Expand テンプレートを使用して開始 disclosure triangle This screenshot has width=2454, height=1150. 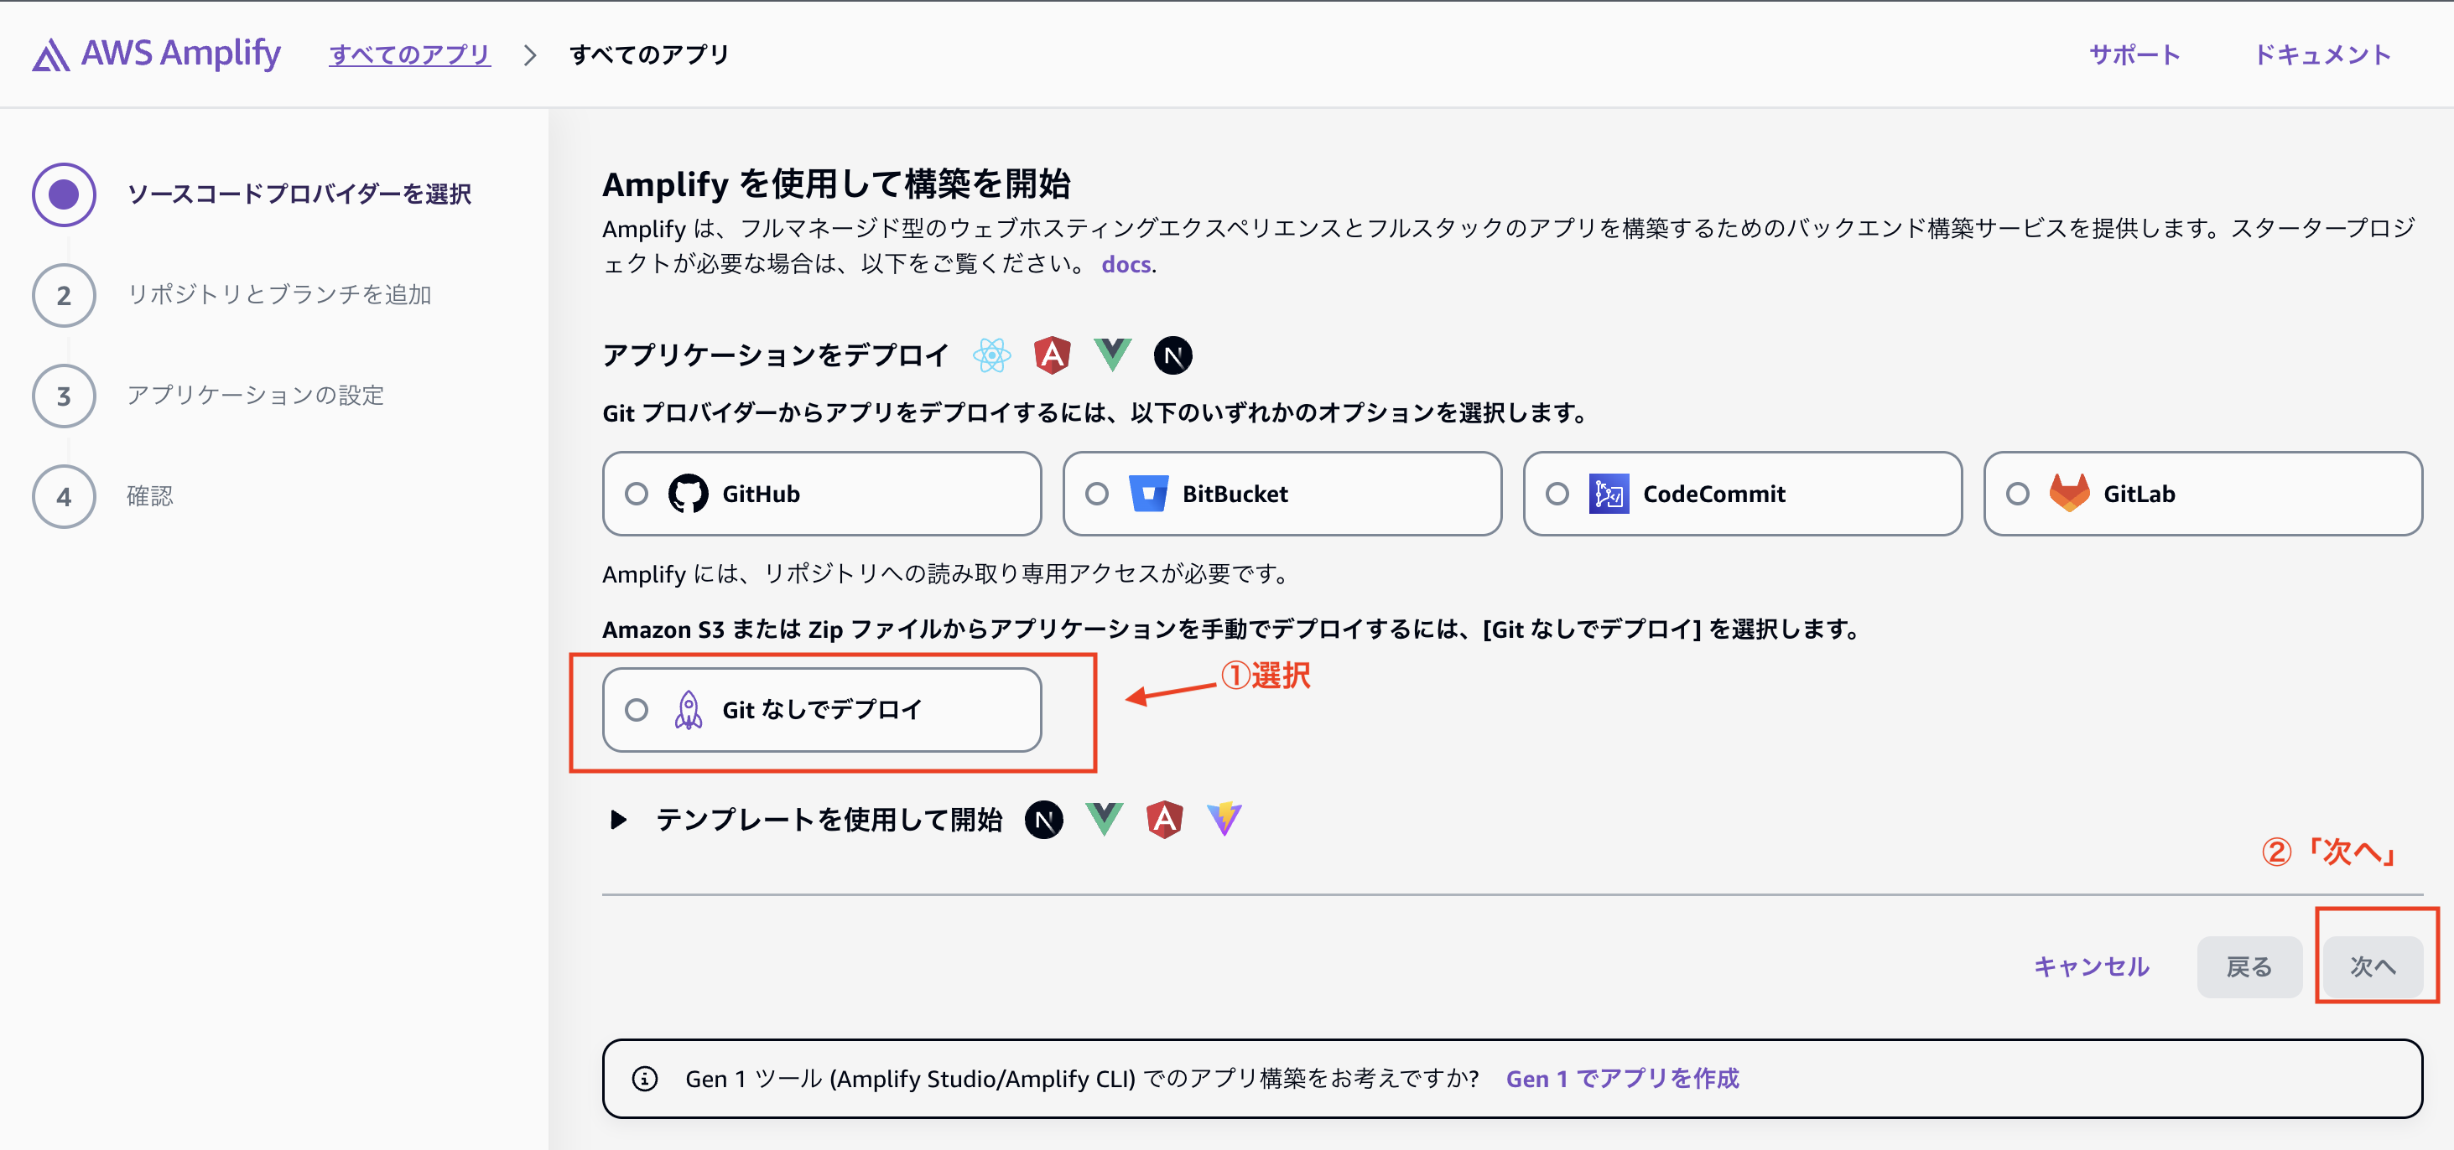coord(618,820)
